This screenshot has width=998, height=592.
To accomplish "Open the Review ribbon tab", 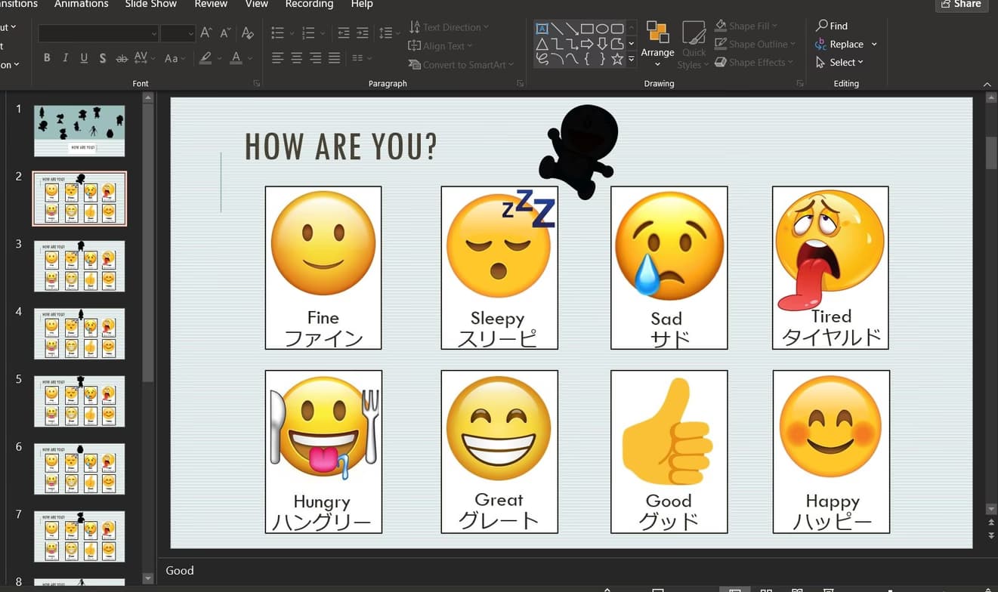I will (x=210, y=5).
